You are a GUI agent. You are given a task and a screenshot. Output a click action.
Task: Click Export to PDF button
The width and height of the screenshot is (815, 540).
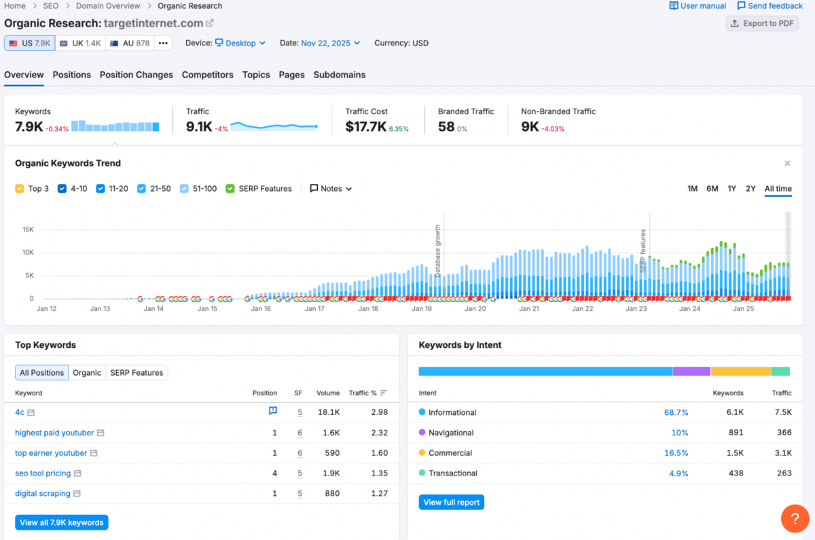(x=762, y=23)
